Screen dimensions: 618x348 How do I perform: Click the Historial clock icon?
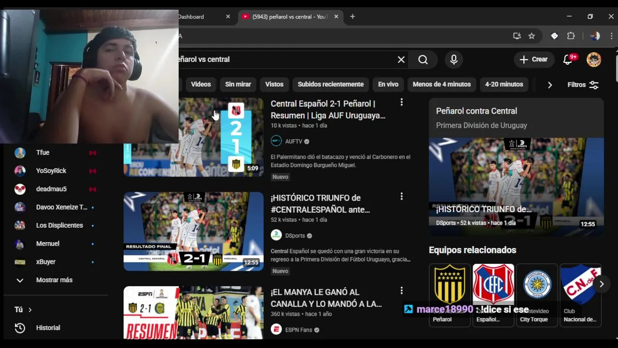click(20, 328)
